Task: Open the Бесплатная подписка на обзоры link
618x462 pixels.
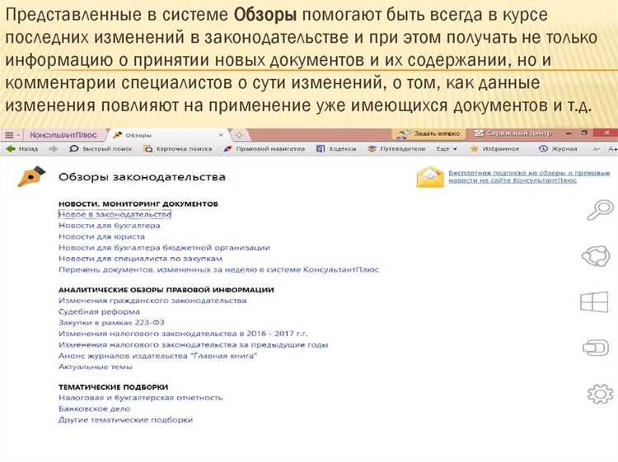Action: (529, 176)
